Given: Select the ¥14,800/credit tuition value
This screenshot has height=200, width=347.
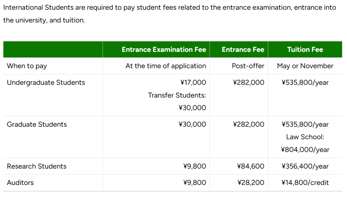Looking at the screenshot, I should tap(305, 183).
